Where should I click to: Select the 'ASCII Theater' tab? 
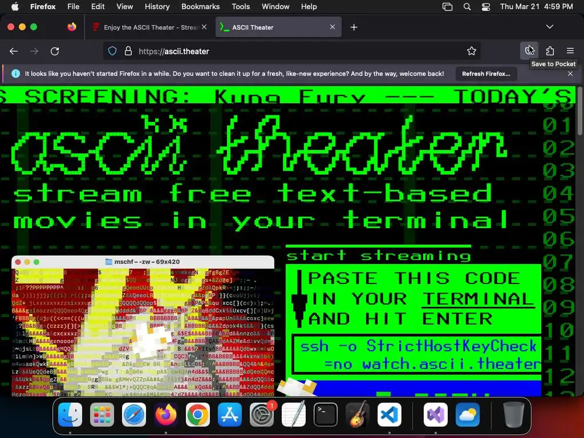[x=278, y=27]
